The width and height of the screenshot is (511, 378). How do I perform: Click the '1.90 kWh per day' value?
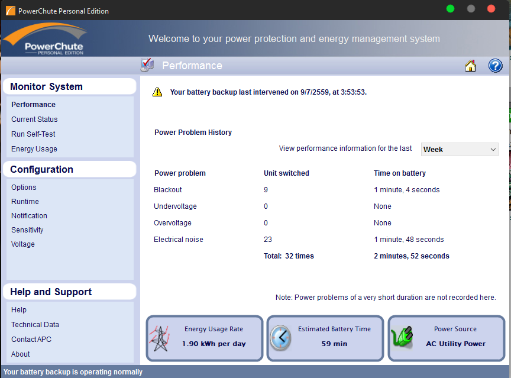(214, 344)
